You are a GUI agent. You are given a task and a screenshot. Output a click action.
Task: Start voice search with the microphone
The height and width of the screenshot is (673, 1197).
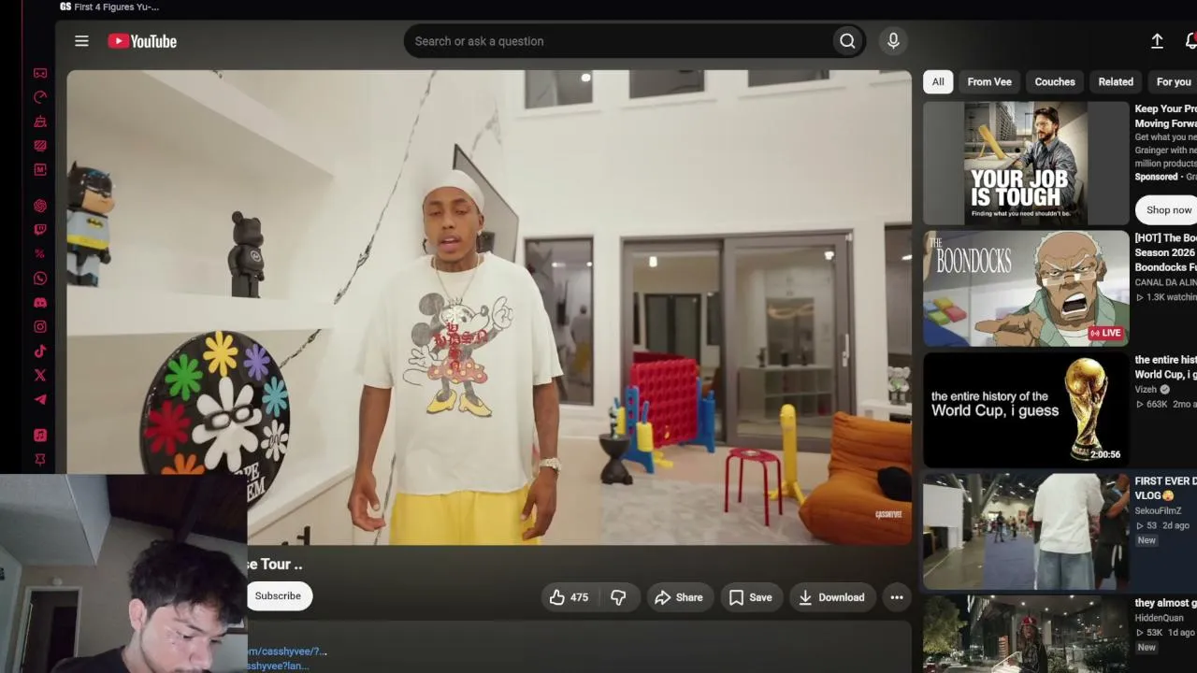click(893, 41)
